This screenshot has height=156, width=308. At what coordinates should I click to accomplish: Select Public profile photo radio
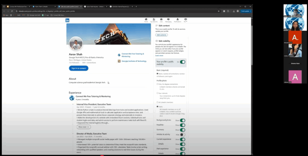point(157,106)
